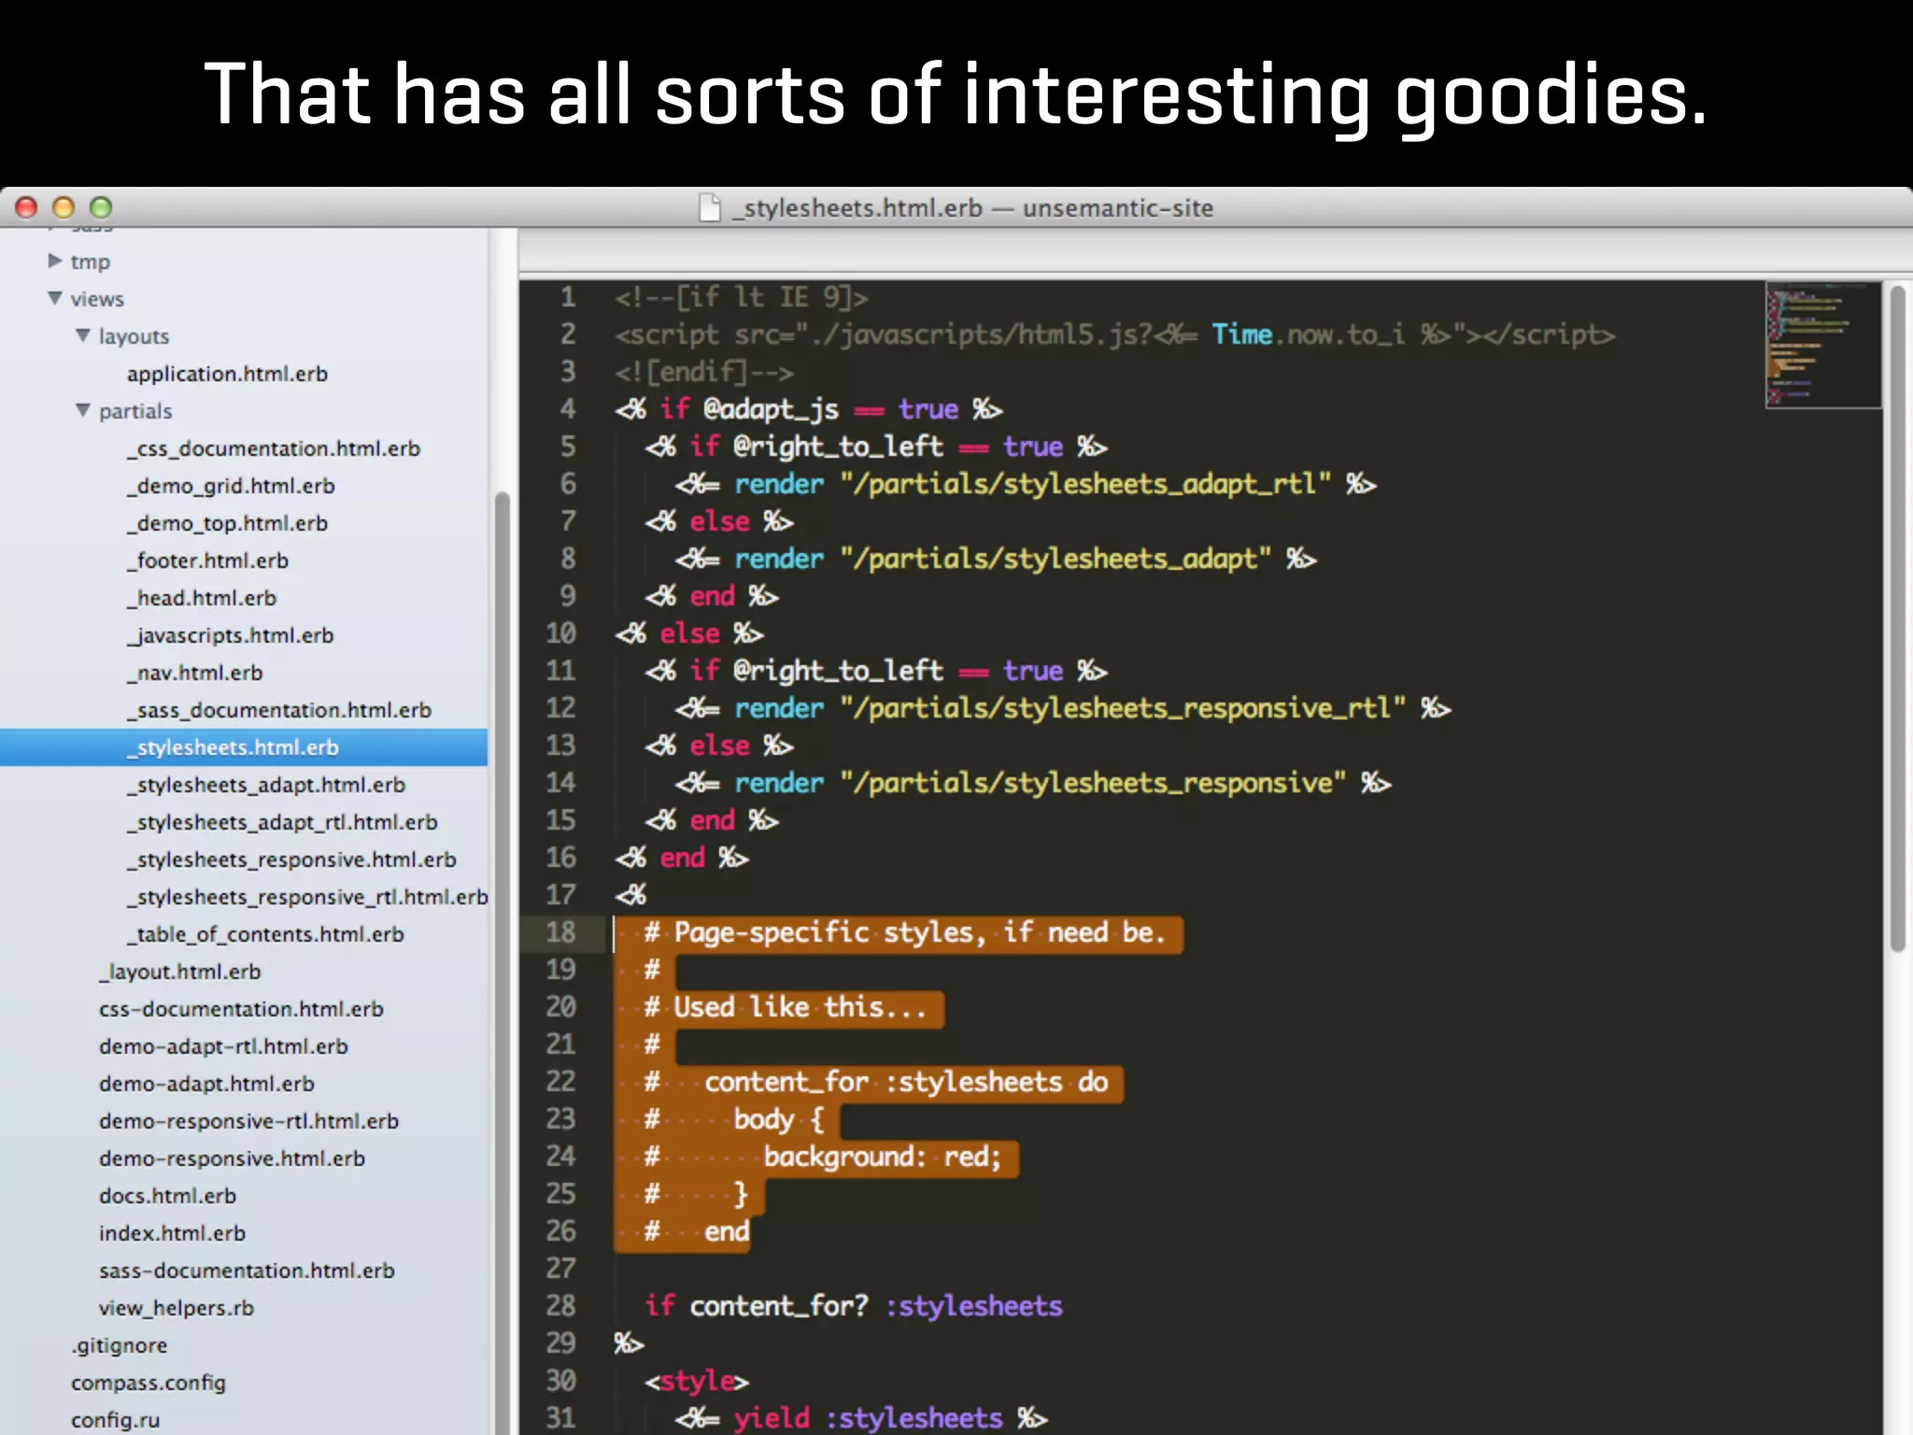Collapse the views folder

pos(55,298)
